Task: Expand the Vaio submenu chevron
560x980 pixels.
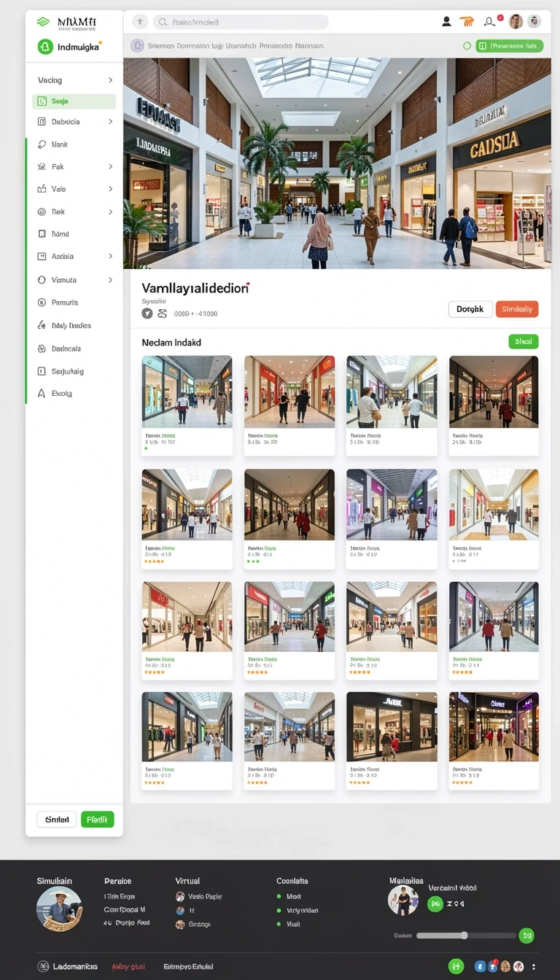Action: coord(111,189)
